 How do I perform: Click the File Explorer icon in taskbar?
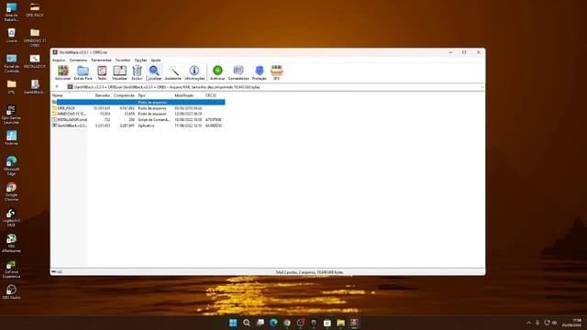(x=340, y=323)
